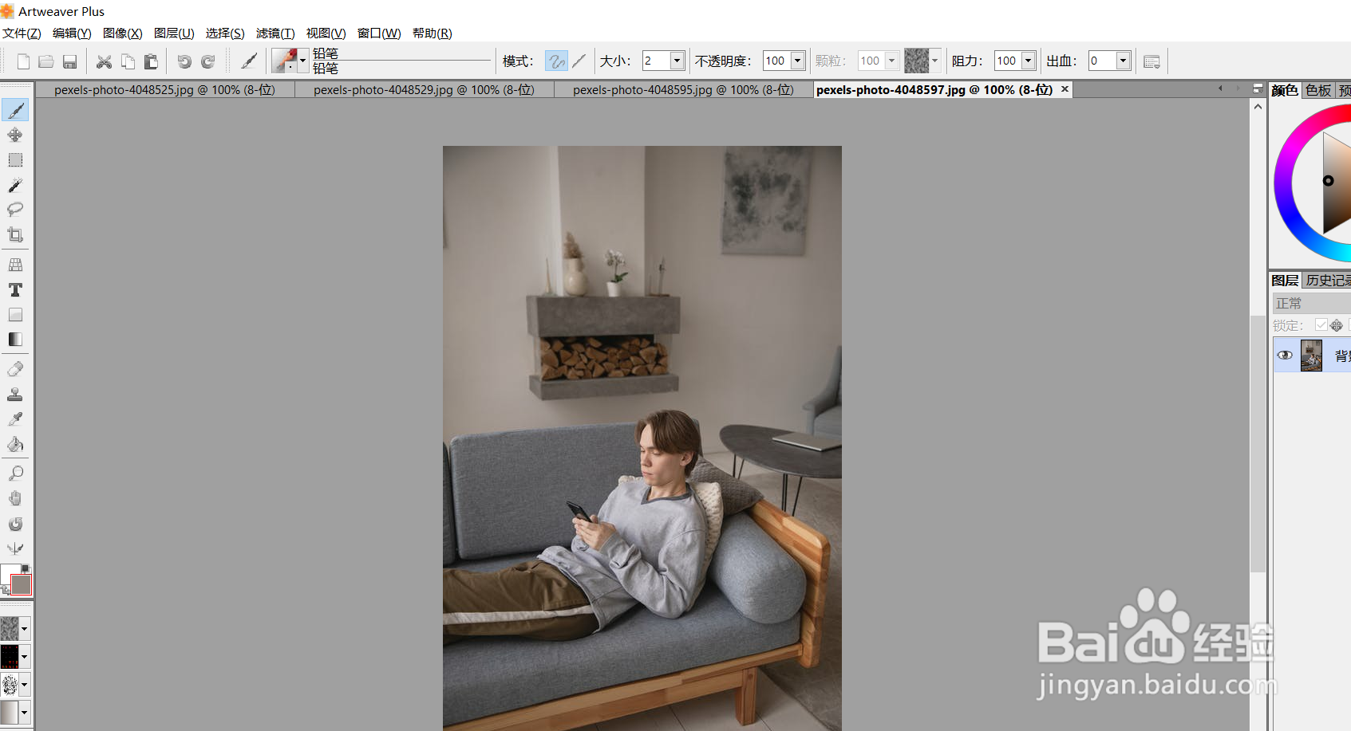Screen dimensions: 1351x731
Task: Toggle the layer lock transparency checkbox
Action: coord(1321,325)
